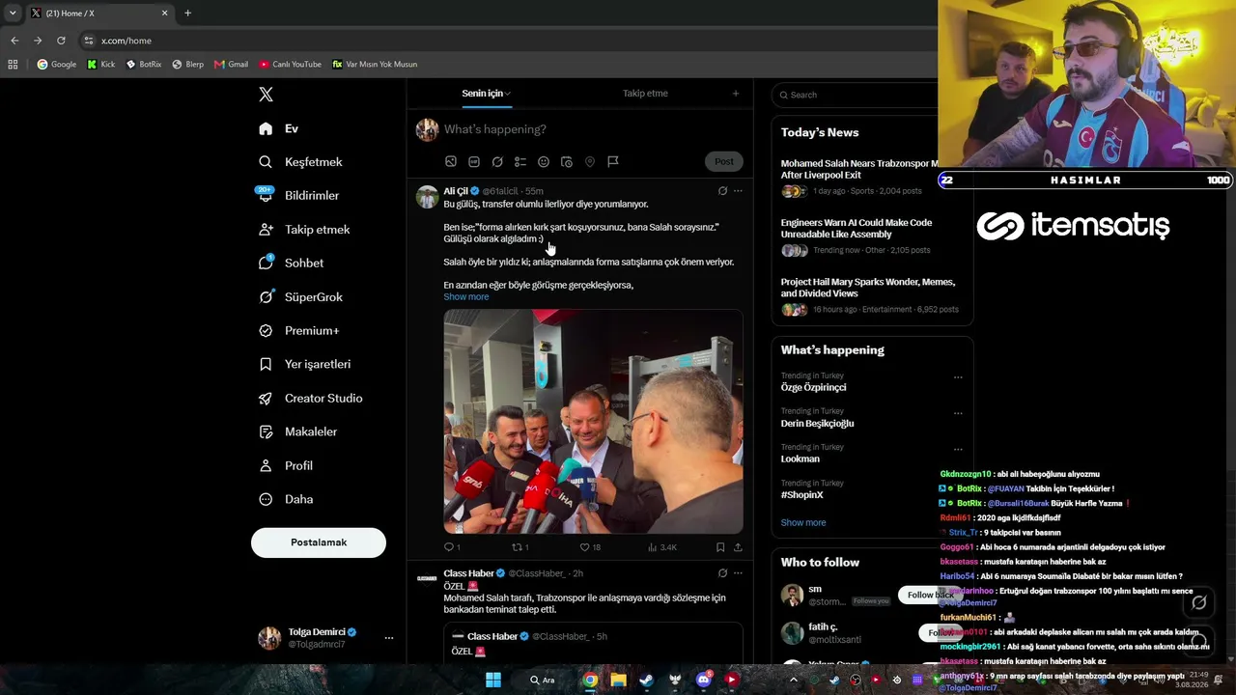Expand post with Show more link
Viewport: 1236px width, 695px height.
point(466,297)
